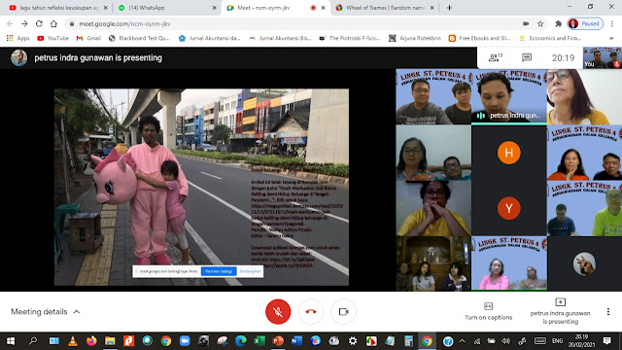Open Windows taskbar search
Screen dimensions: 622x350
tap(33, 341)
